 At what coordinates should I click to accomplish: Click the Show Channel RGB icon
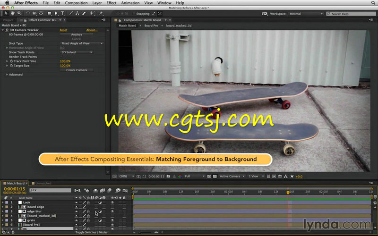coord(180,176)
